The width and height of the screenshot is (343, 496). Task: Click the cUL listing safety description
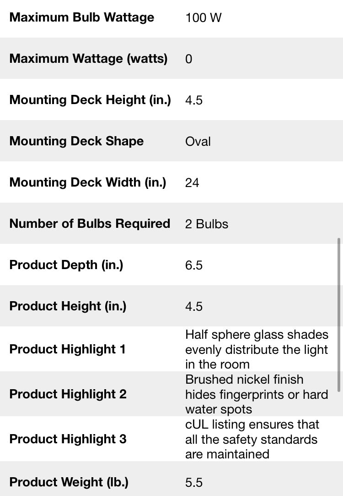[252, 439]
